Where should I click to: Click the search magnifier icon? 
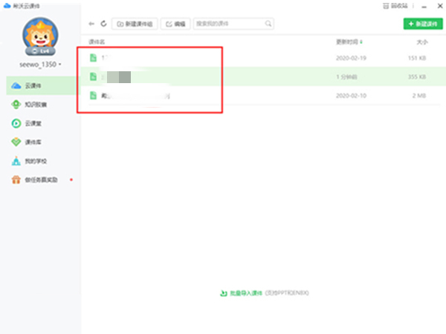(268, 24)
